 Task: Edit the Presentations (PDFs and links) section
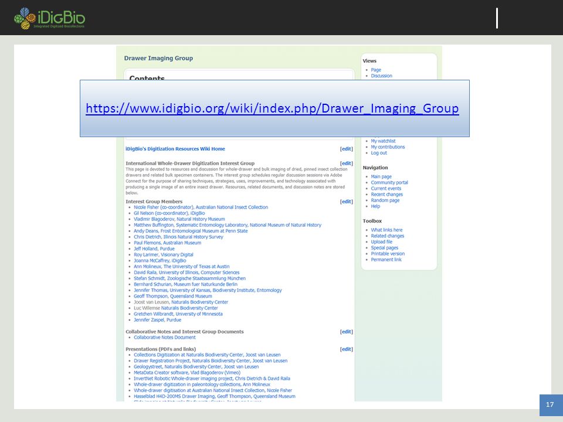point(347,349)
